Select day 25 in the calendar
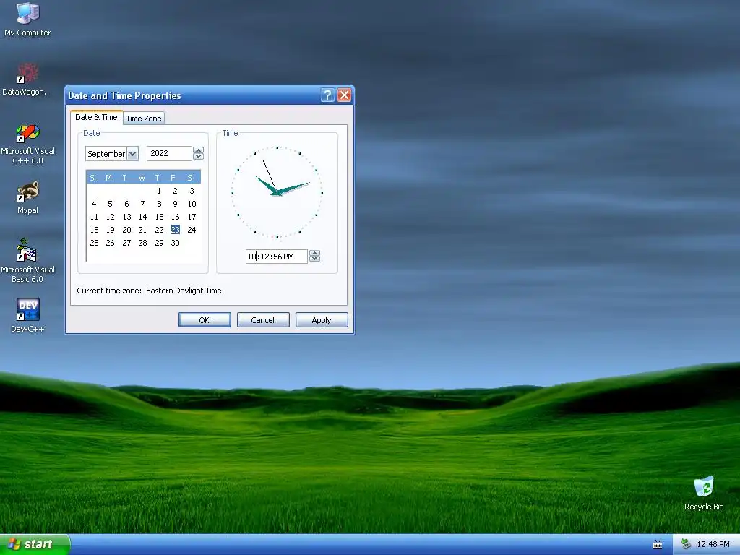The height and width of the screenshot is (555, 740). 95,243
